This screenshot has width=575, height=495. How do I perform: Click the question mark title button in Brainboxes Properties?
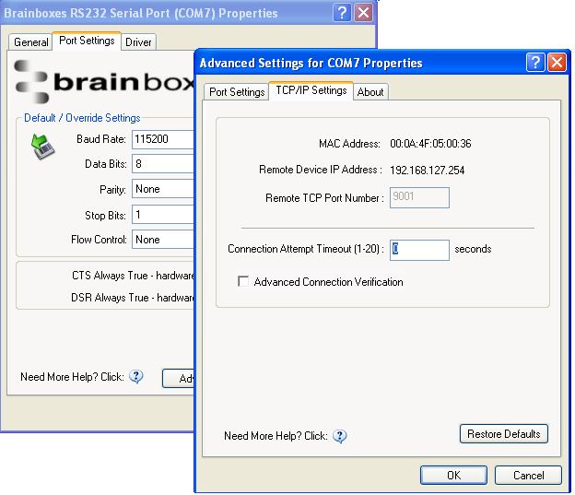342,13
